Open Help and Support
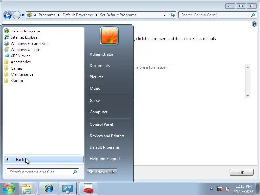 [x=105, y=159]
